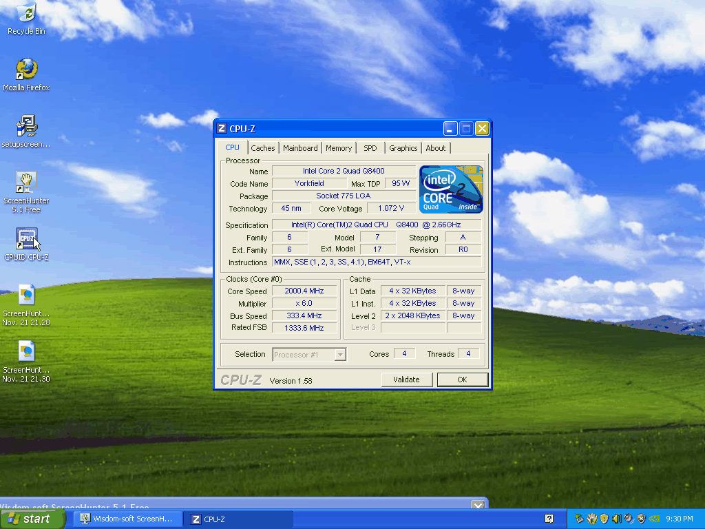Switch to the Caches tab

tap(262, 148)
